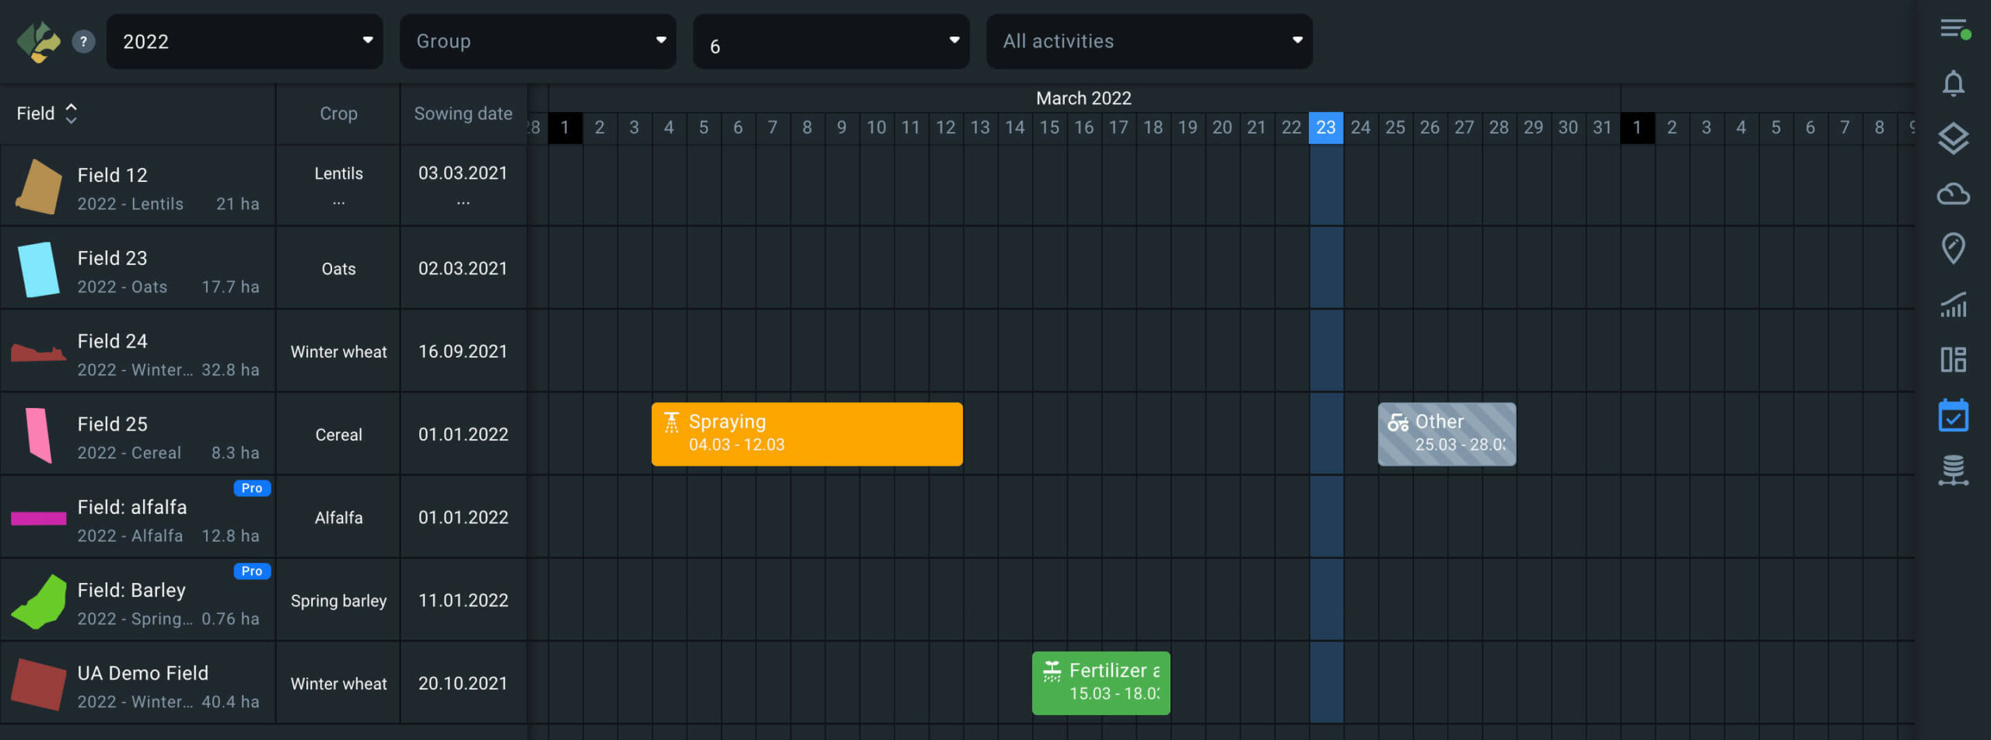Click Winter wheat crop for Field 24
This screenshot has width=1991, height=740.
pos(338,352)
